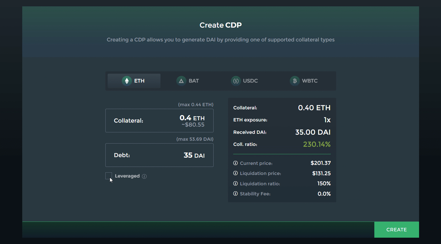Click the max 0.44 ETH link
Viewport: 441px width, 244px height.
196,104
